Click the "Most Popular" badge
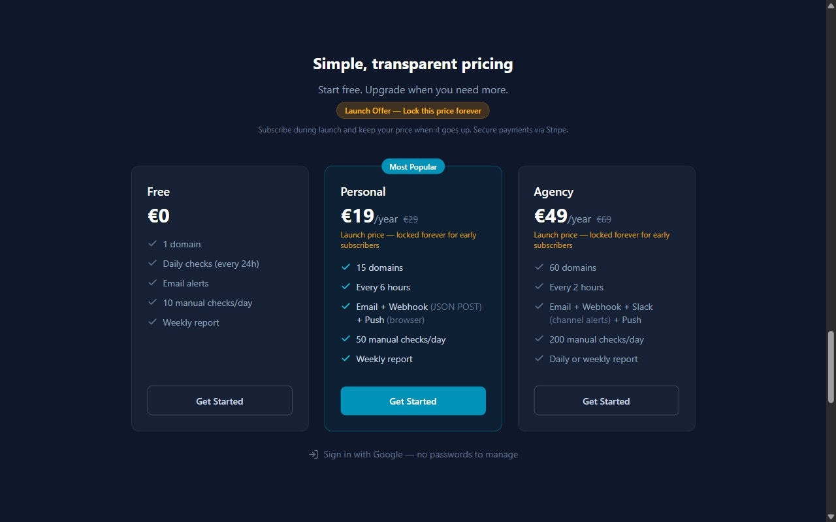836x522 pixels. (413, 166)
